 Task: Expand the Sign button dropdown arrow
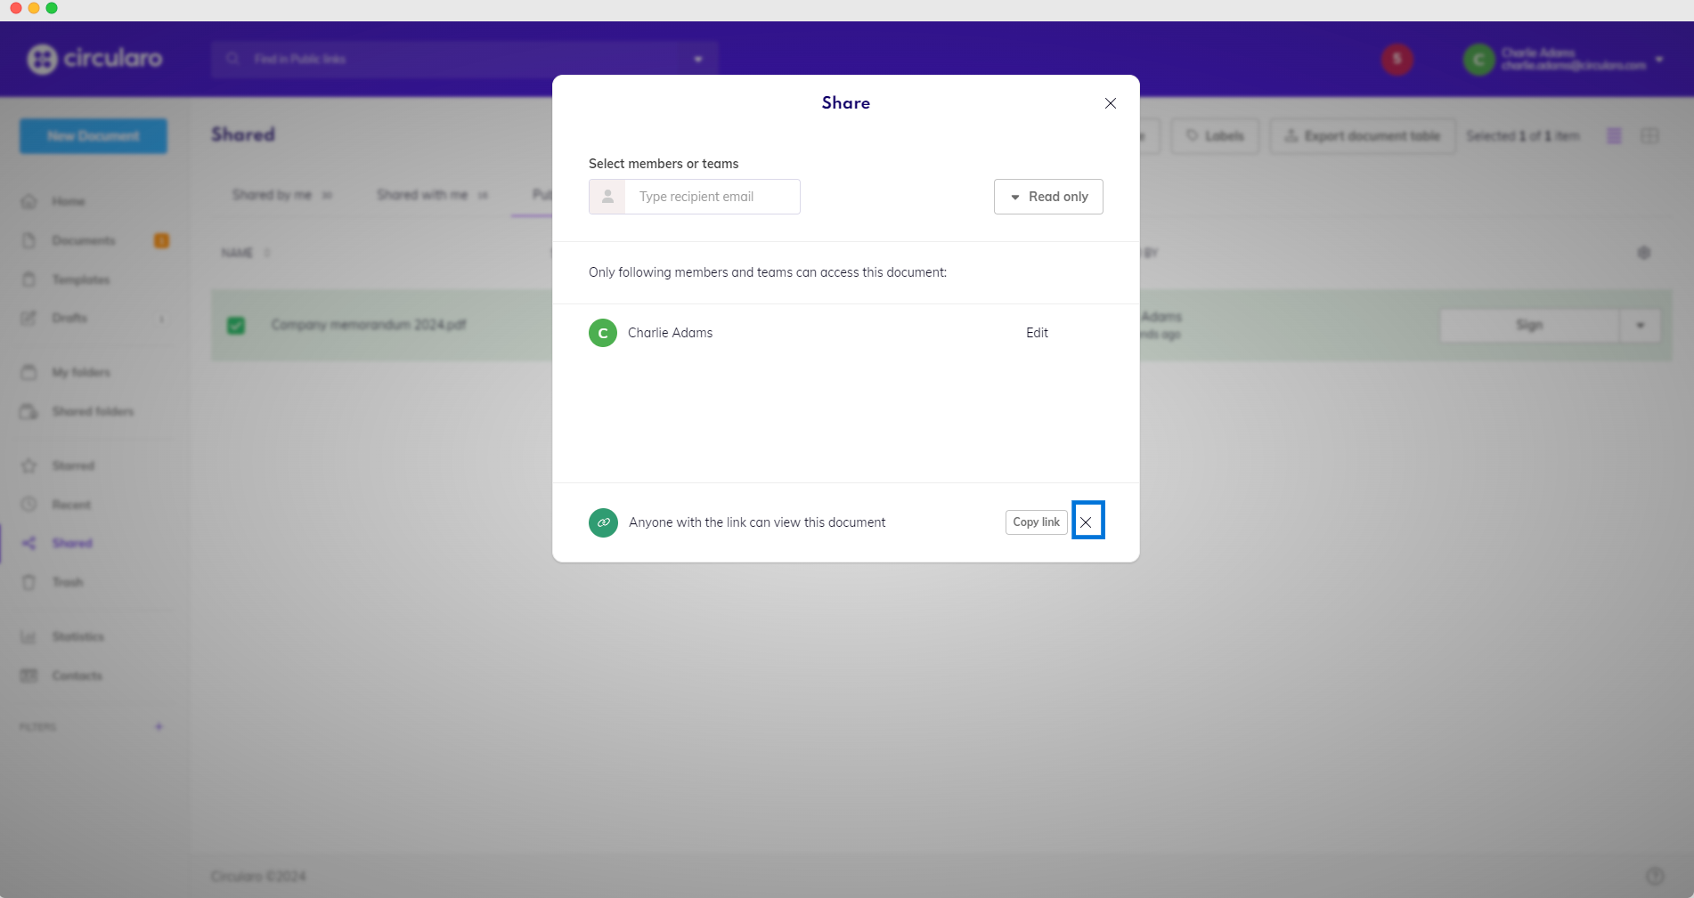[x=1640, y=326]
